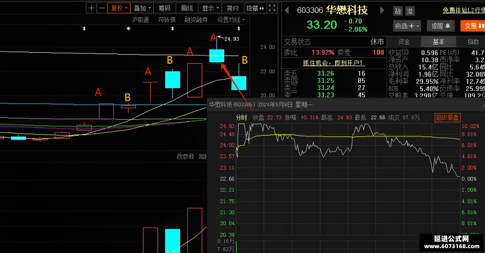
Task: Open the 叠加 overlay dropdown
Action: pos(142,8)
